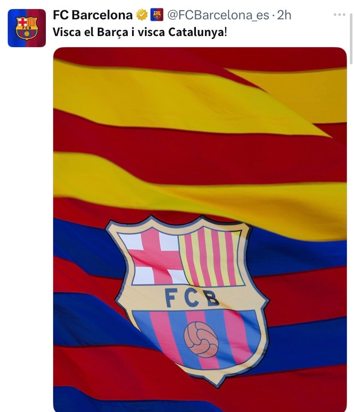Open the FC Barcelona profile avatar

click(x=27, y=28)
